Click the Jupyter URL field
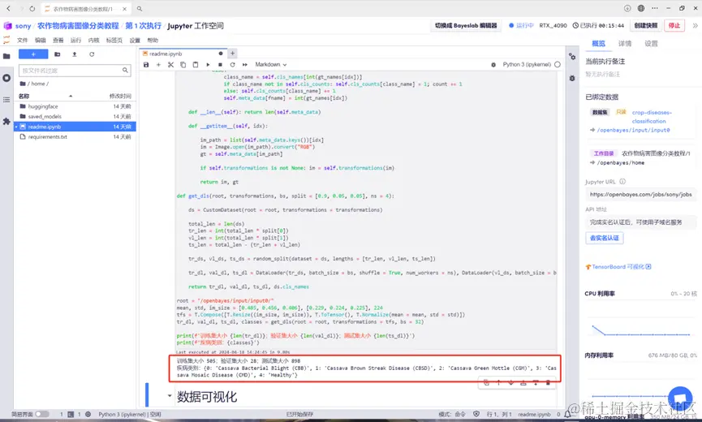Screen dimensions: 702x422 coord(640,194)
